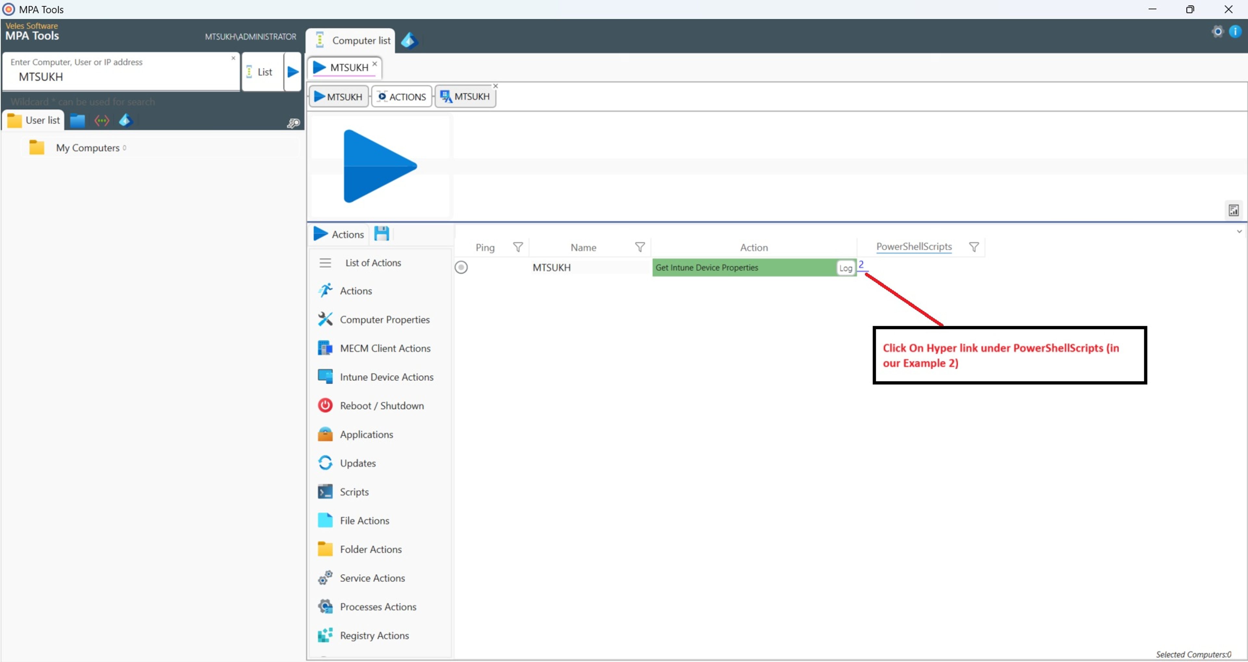Close the MTSUKH computer tab

coord(374,63)
